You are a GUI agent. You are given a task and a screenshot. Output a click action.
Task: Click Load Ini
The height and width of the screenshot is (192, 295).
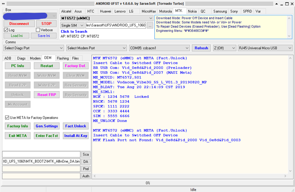tap(17, 36)
